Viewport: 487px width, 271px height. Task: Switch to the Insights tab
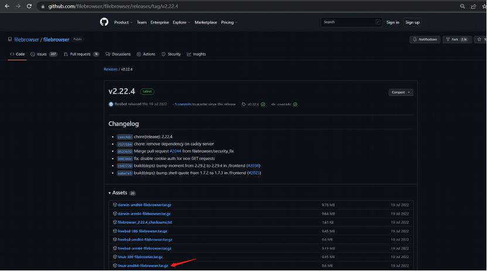(196, 54)
